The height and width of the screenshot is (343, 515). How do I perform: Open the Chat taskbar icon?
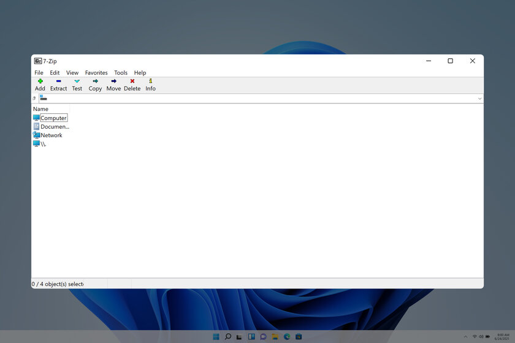click(263, 336)
